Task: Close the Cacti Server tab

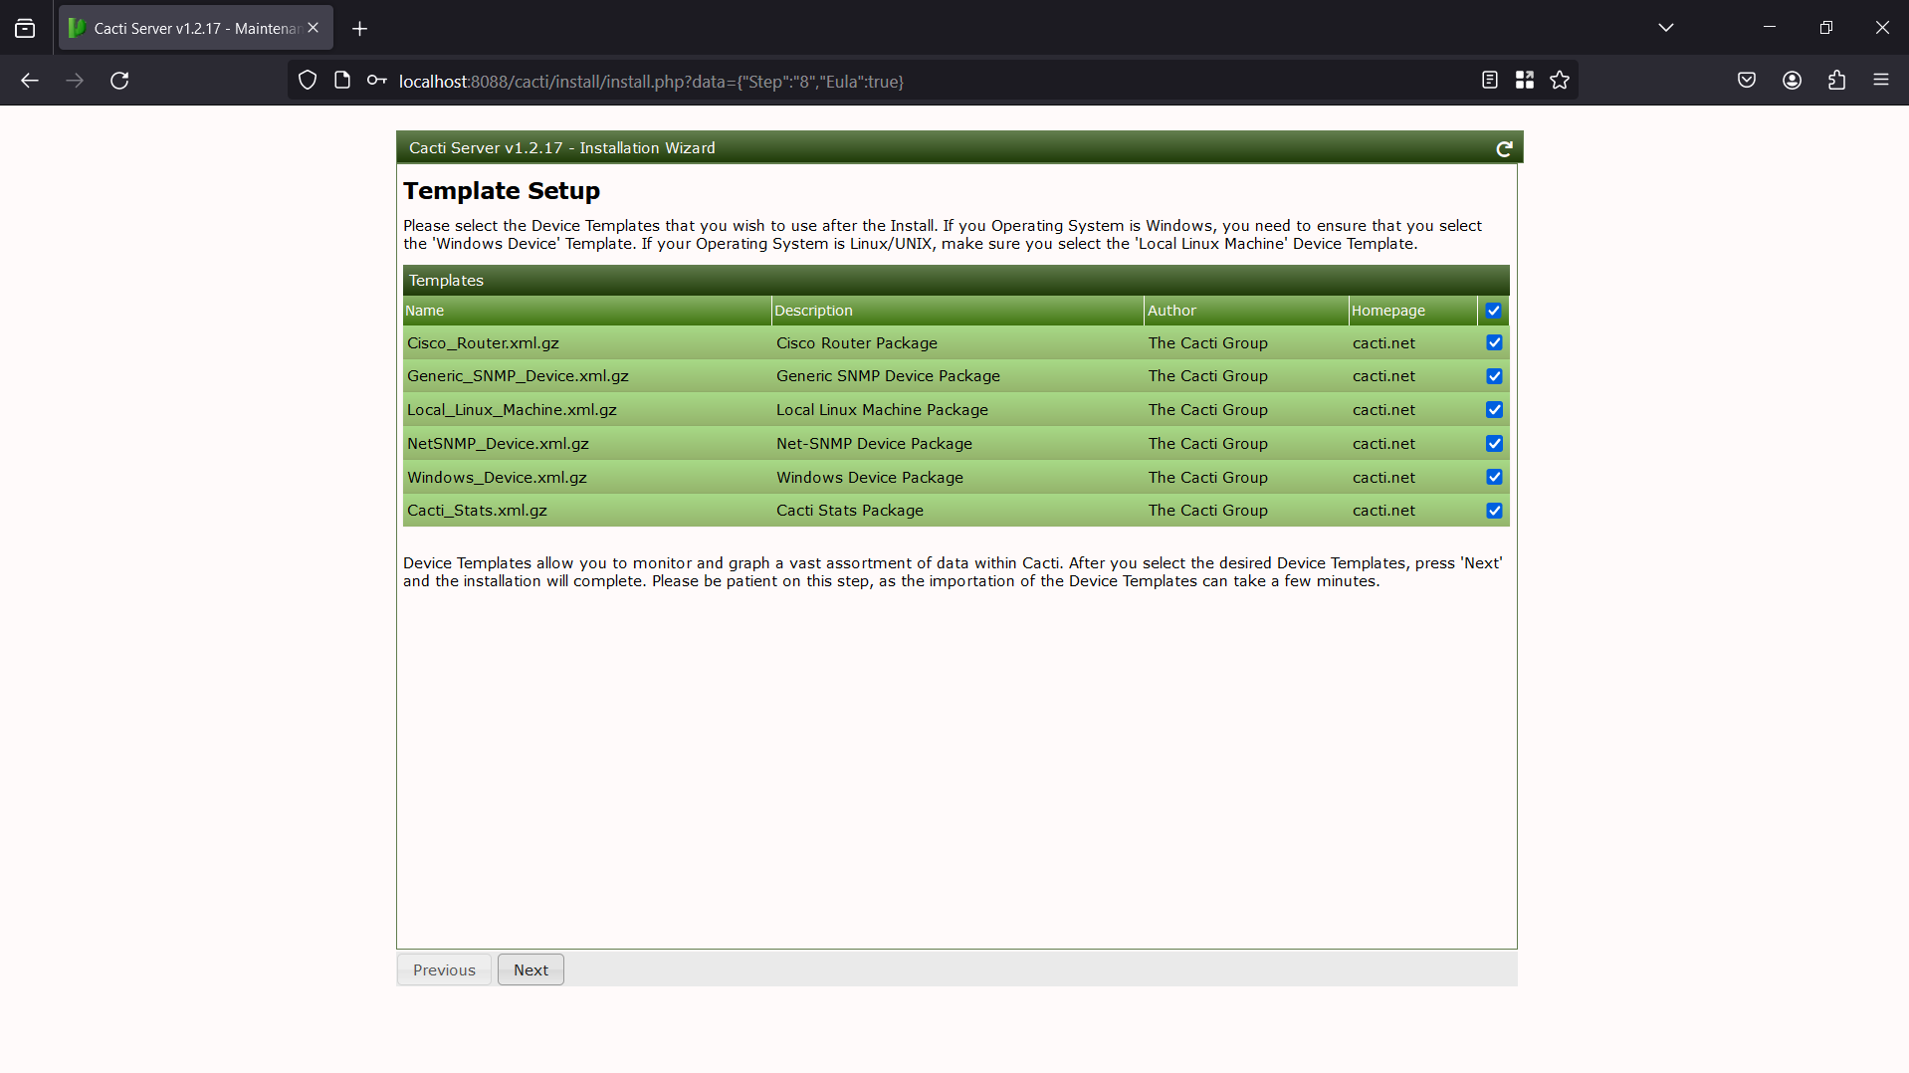Action: tap(314, 28)
